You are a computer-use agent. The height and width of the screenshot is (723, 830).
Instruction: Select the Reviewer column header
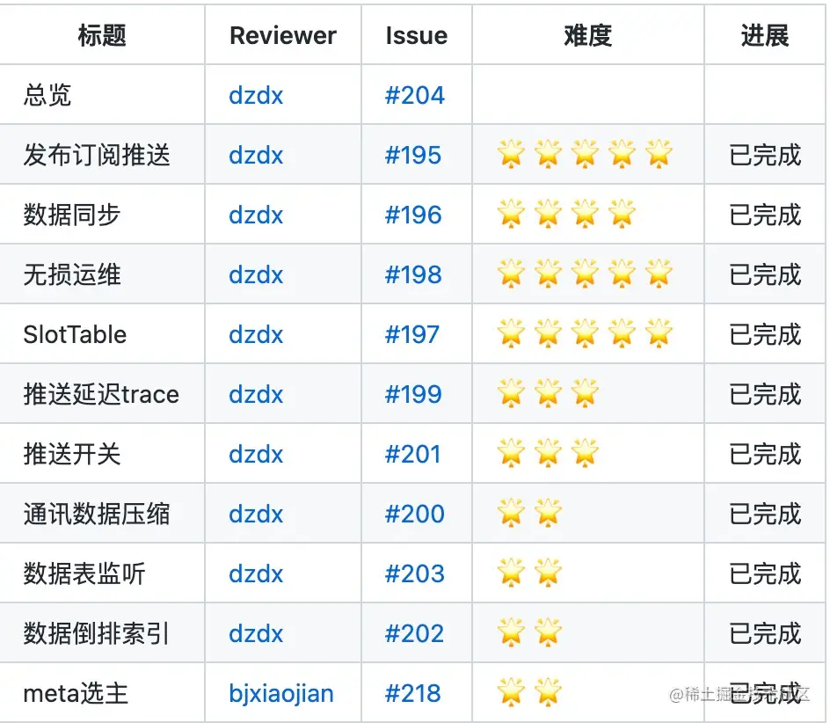[282, 35]
